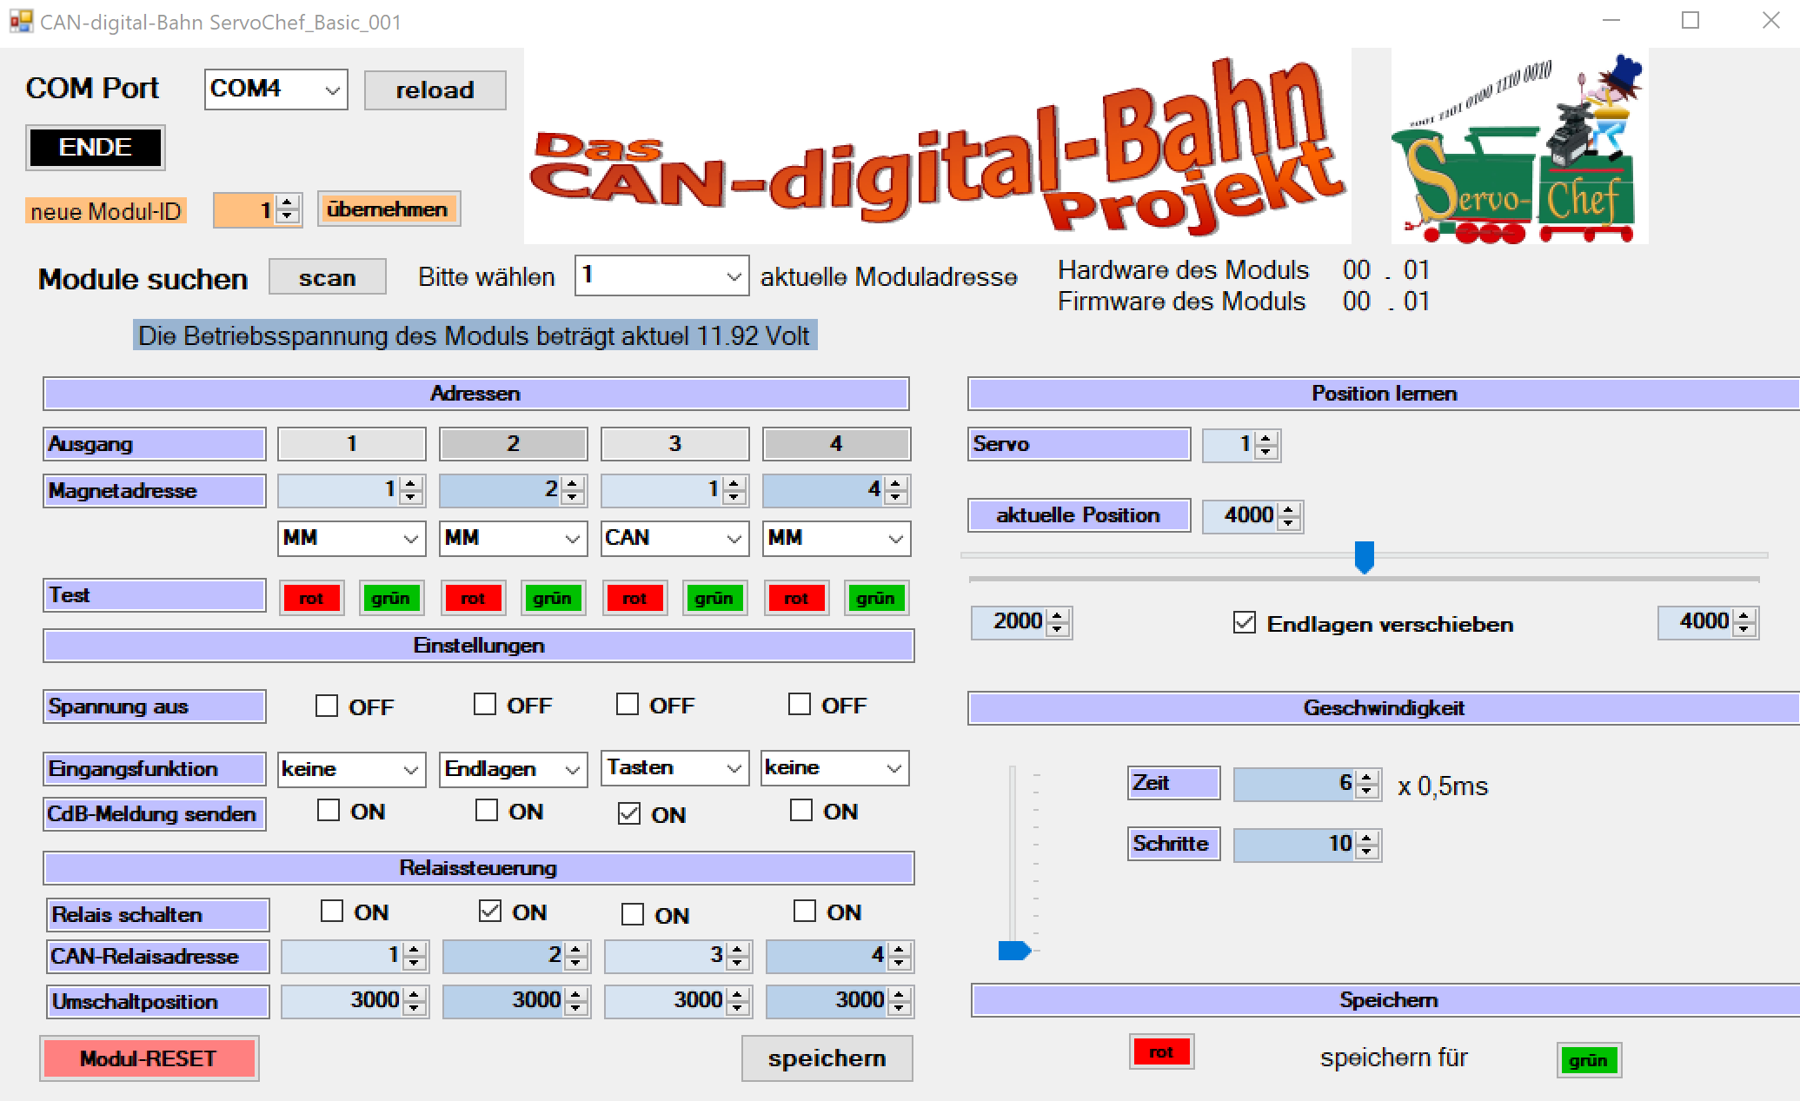This screenshot has width=1800, height=1101.
Task: Click the horizontal servo position slider thumb
Action: coord(1365,556)
